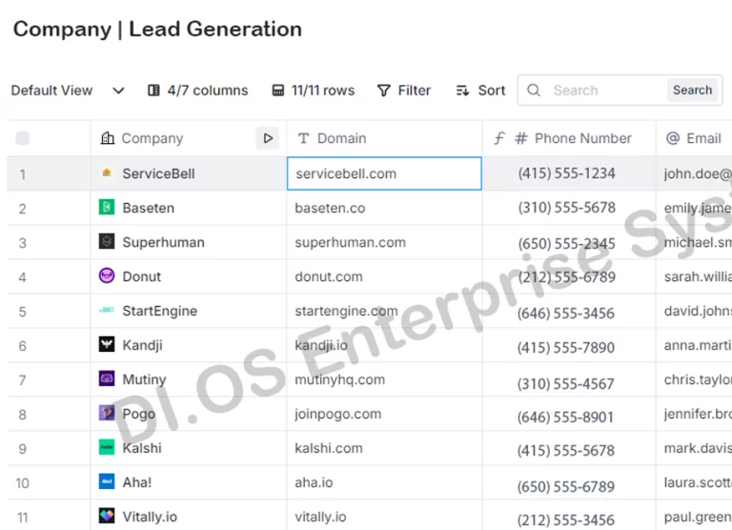Open the Default View dropdown
Screen dimensions: 732x530
(68, 91)
